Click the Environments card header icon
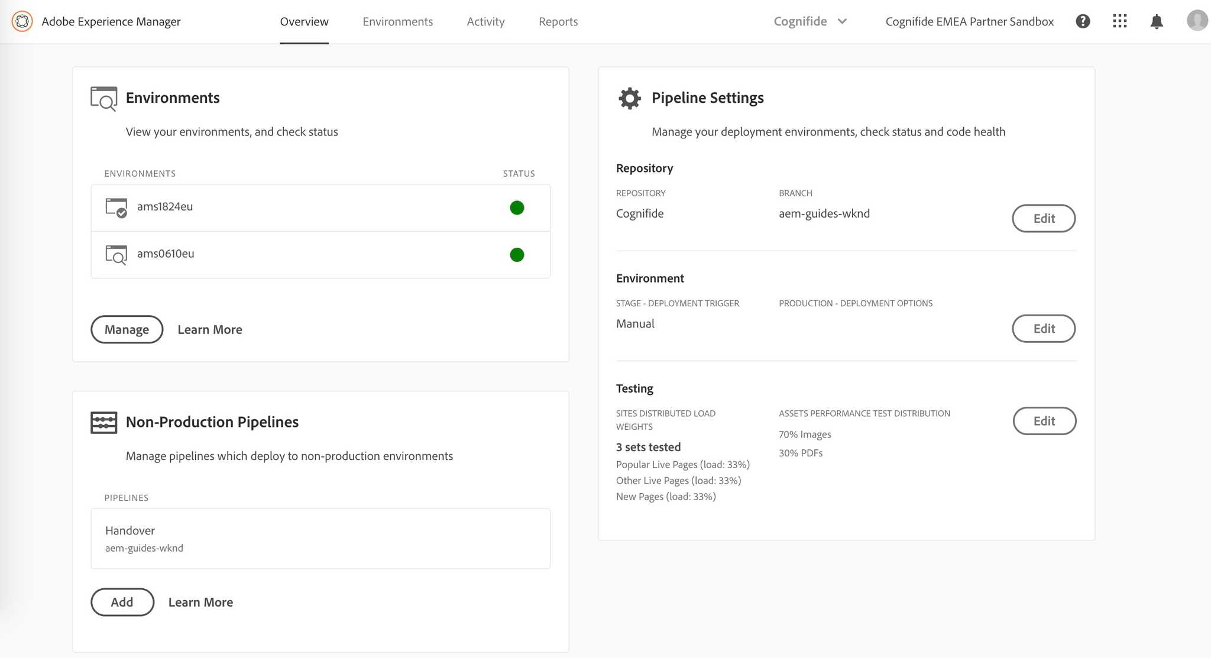 (x=103, y=99)
